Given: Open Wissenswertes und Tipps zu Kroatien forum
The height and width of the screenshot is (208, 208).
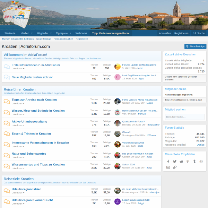Looking at the screenshot, I should [x=38, y=164].
